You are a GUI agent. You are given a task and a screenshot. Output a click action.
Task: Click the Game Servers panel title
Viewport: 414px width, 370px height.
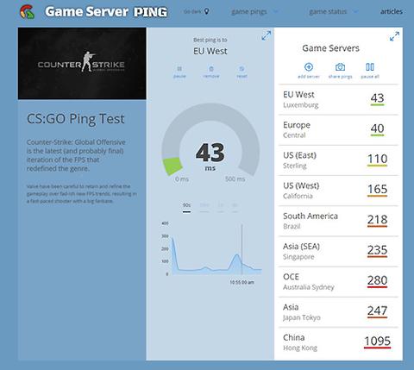click(x=330, y=48)
